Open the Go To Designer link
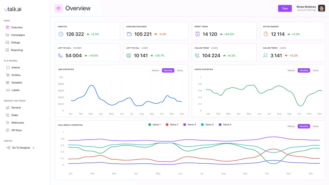 click(x=21, y=147)
